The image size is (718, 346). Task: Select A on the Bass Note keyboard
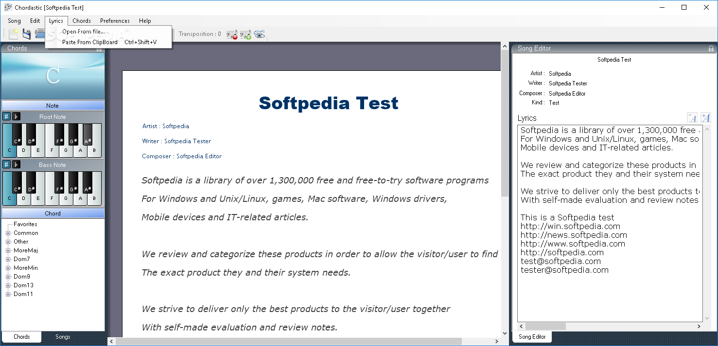tap(81, 199)
